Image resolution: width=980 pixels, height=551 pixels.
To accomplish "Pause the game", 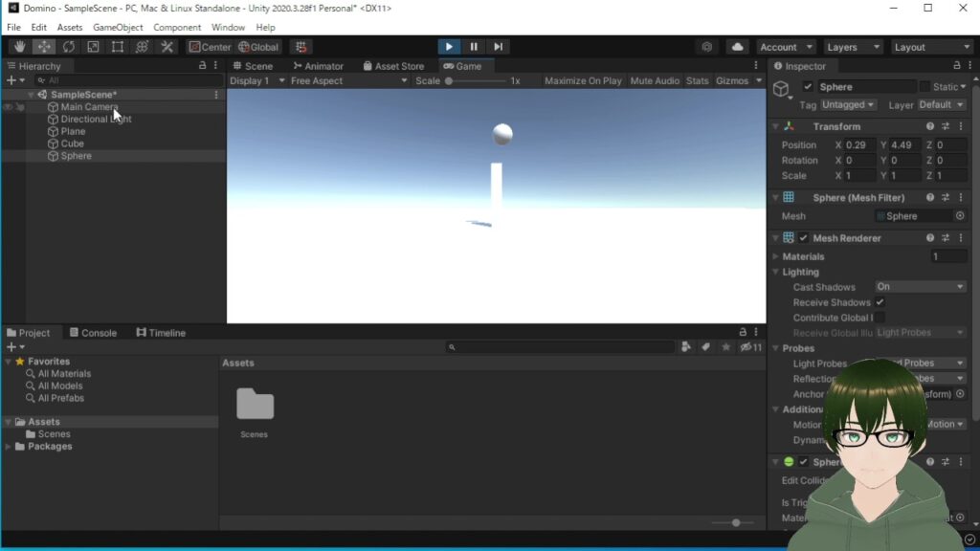I will tap(474, 47).
